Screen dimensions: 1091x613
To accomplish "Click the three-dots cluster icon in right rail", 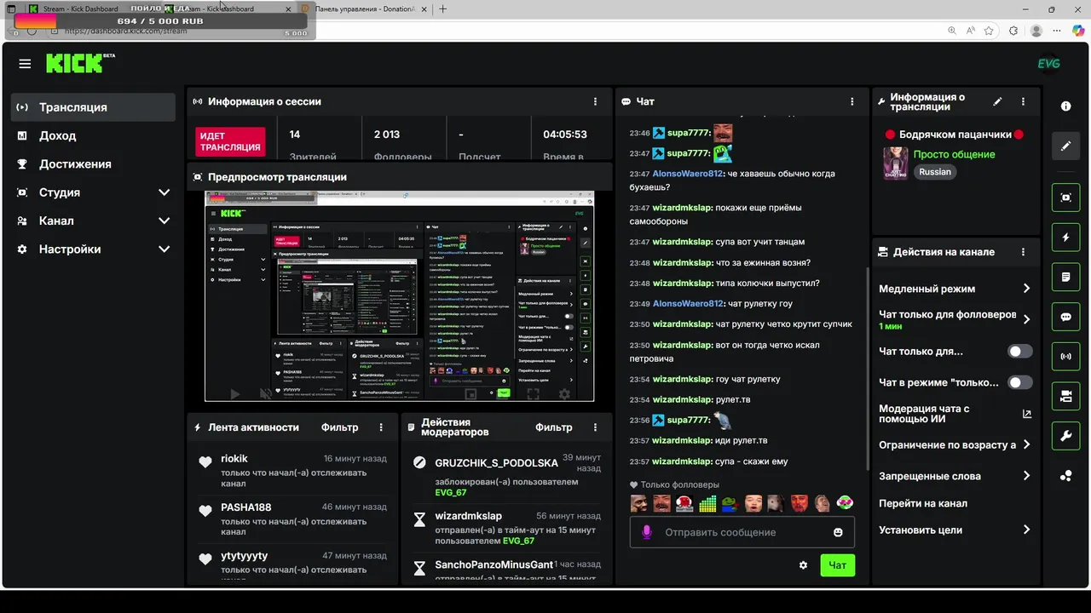I will (x=1065, y=476).
